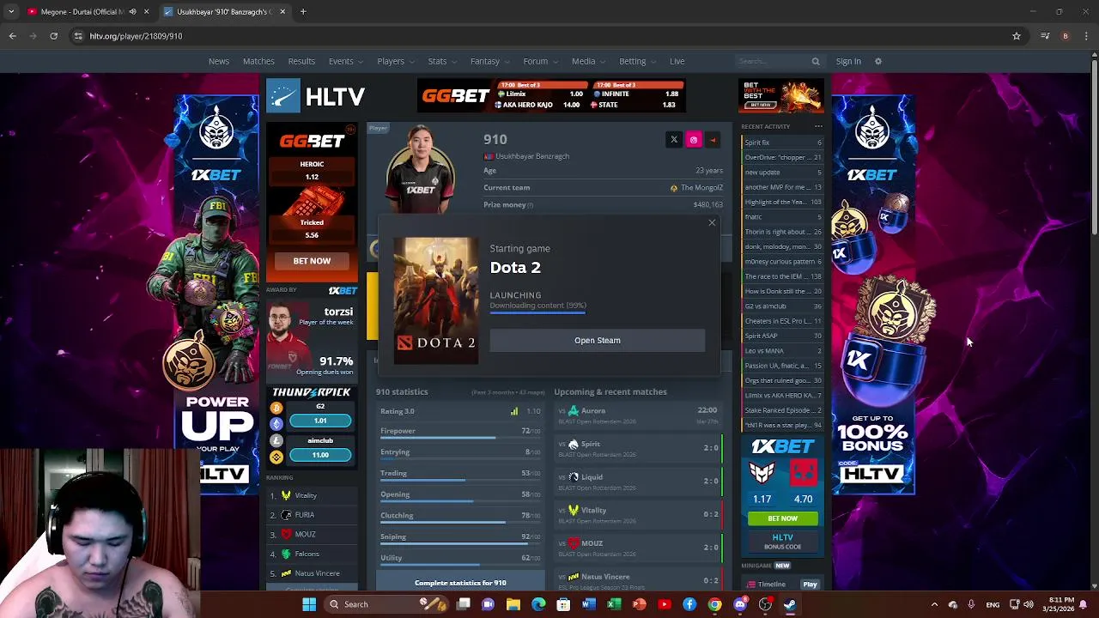
Task: Expand the Stats dropdown
Action: [441, 61]
